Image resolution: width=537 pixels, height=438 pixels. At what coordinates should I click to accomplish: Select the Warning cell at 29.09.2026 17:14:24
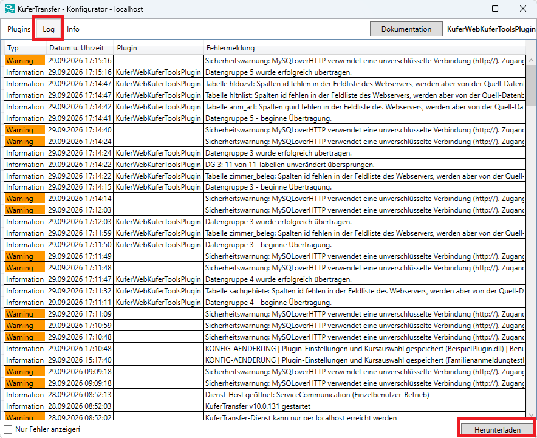point(25,142)
